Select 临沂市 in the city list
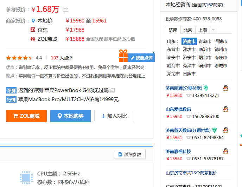The height and width of the screenshot is (187, 242). click(205, 50)
